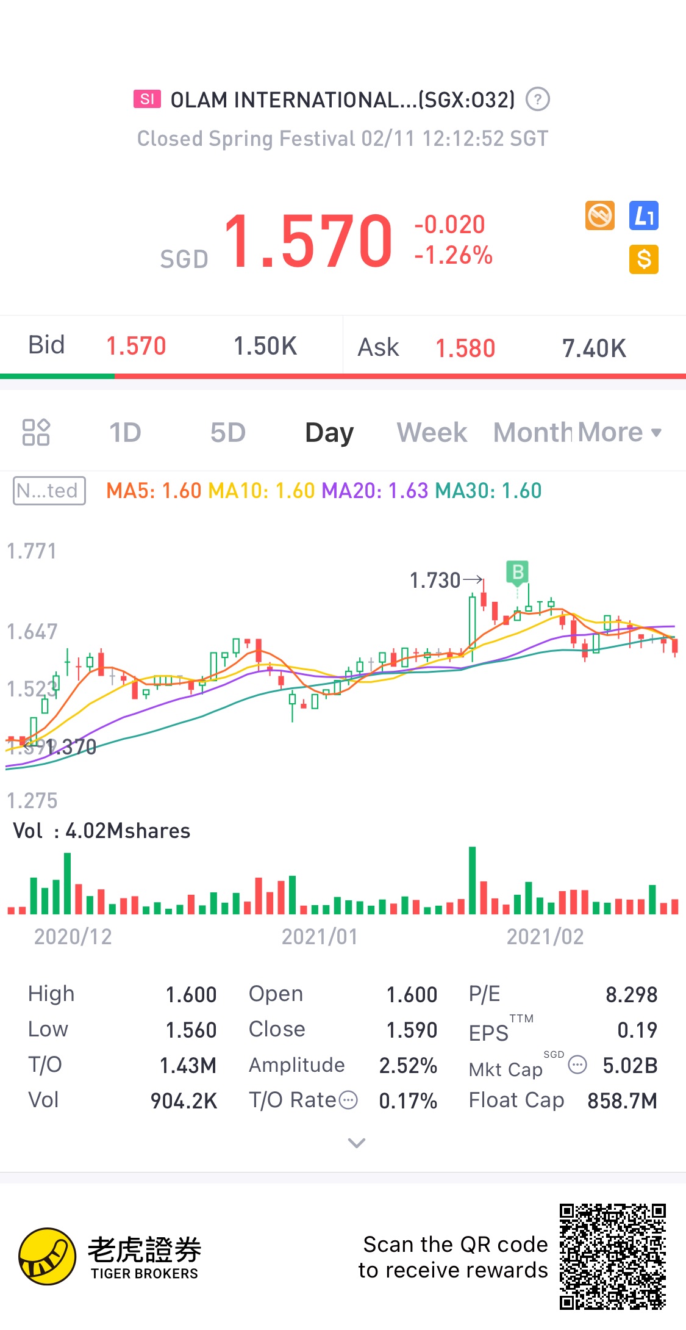Screen dimensions: 686x1330
Task: Tap the 1.730 high price label on chart
Action: pyautogui.click(x=435, y=580)
